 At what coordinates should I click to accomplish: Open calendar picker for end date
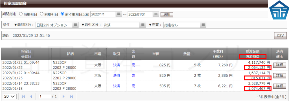click(x=156, y=14)
